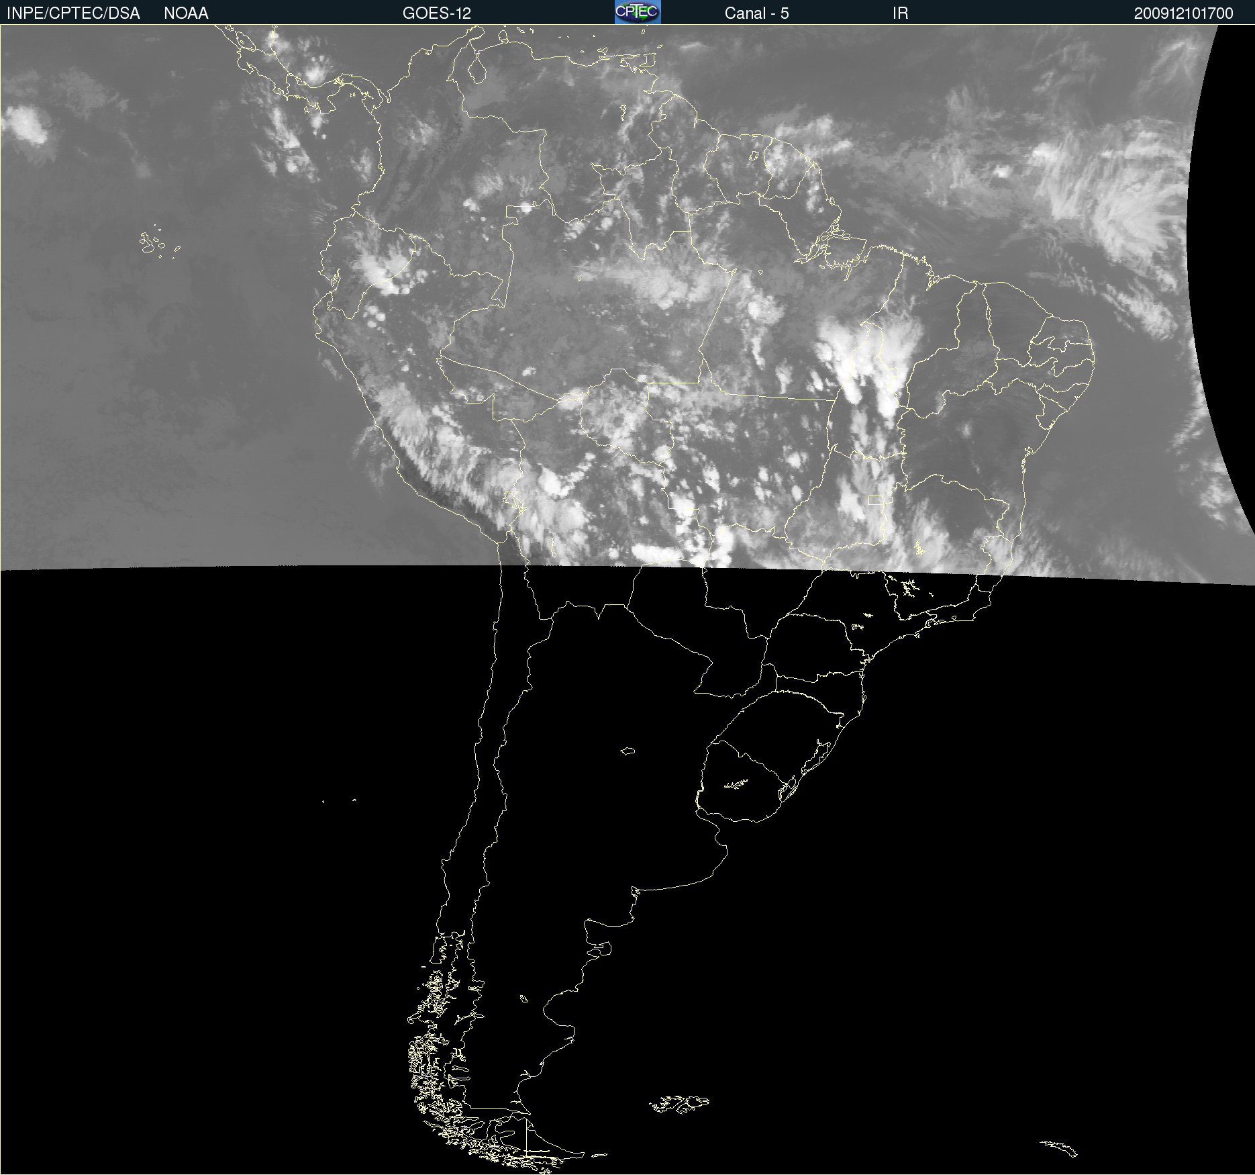Click the 'Canal - 5' channel label
This screenshot has height=1175, width=1255.
[756, 13]
